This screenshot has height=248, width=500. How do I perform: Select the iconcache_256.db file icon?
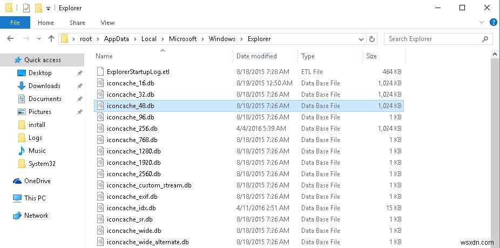[100, 128]
